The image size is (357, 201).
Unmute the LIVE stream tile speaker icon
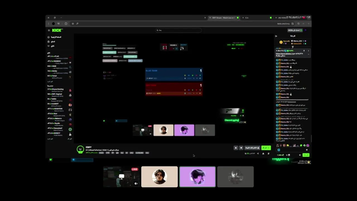click(136, 183)
